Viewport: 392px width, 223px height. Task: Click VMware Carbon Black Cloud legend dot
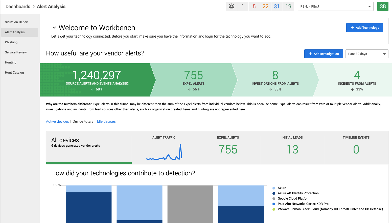[274, 209]
